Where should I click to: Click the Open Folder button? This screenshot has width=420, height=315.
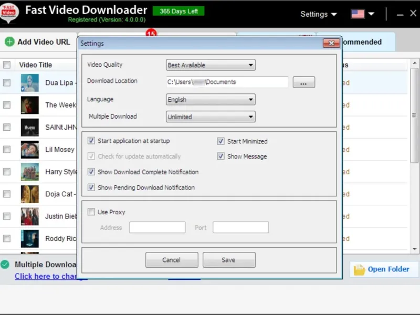pos(384,269)
